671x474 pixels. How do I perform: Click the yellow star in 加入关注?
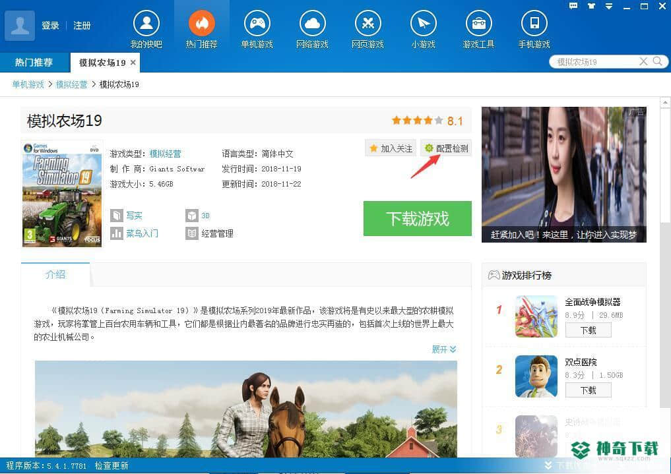[x=373, y=148]
